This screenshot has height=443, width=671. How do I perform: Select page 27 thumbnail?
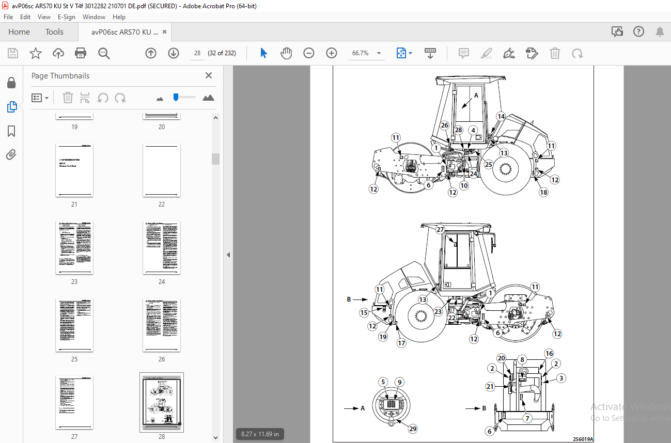point(74,403)
